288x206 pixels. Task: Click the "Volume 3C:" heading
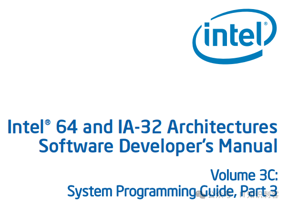244,175
